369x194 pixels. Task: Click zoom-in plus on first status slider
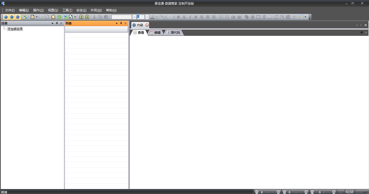tap(278, 192)
